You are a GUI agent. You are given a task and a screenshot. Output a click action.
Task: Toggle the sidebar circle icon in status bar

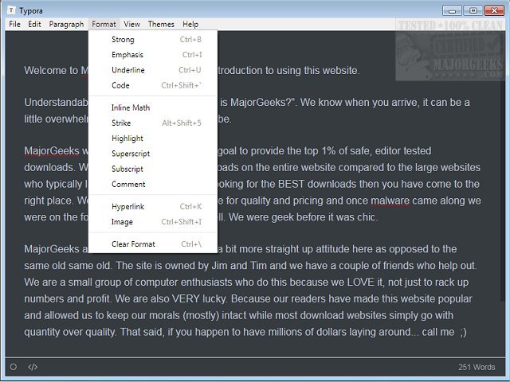tap(14, 367)
